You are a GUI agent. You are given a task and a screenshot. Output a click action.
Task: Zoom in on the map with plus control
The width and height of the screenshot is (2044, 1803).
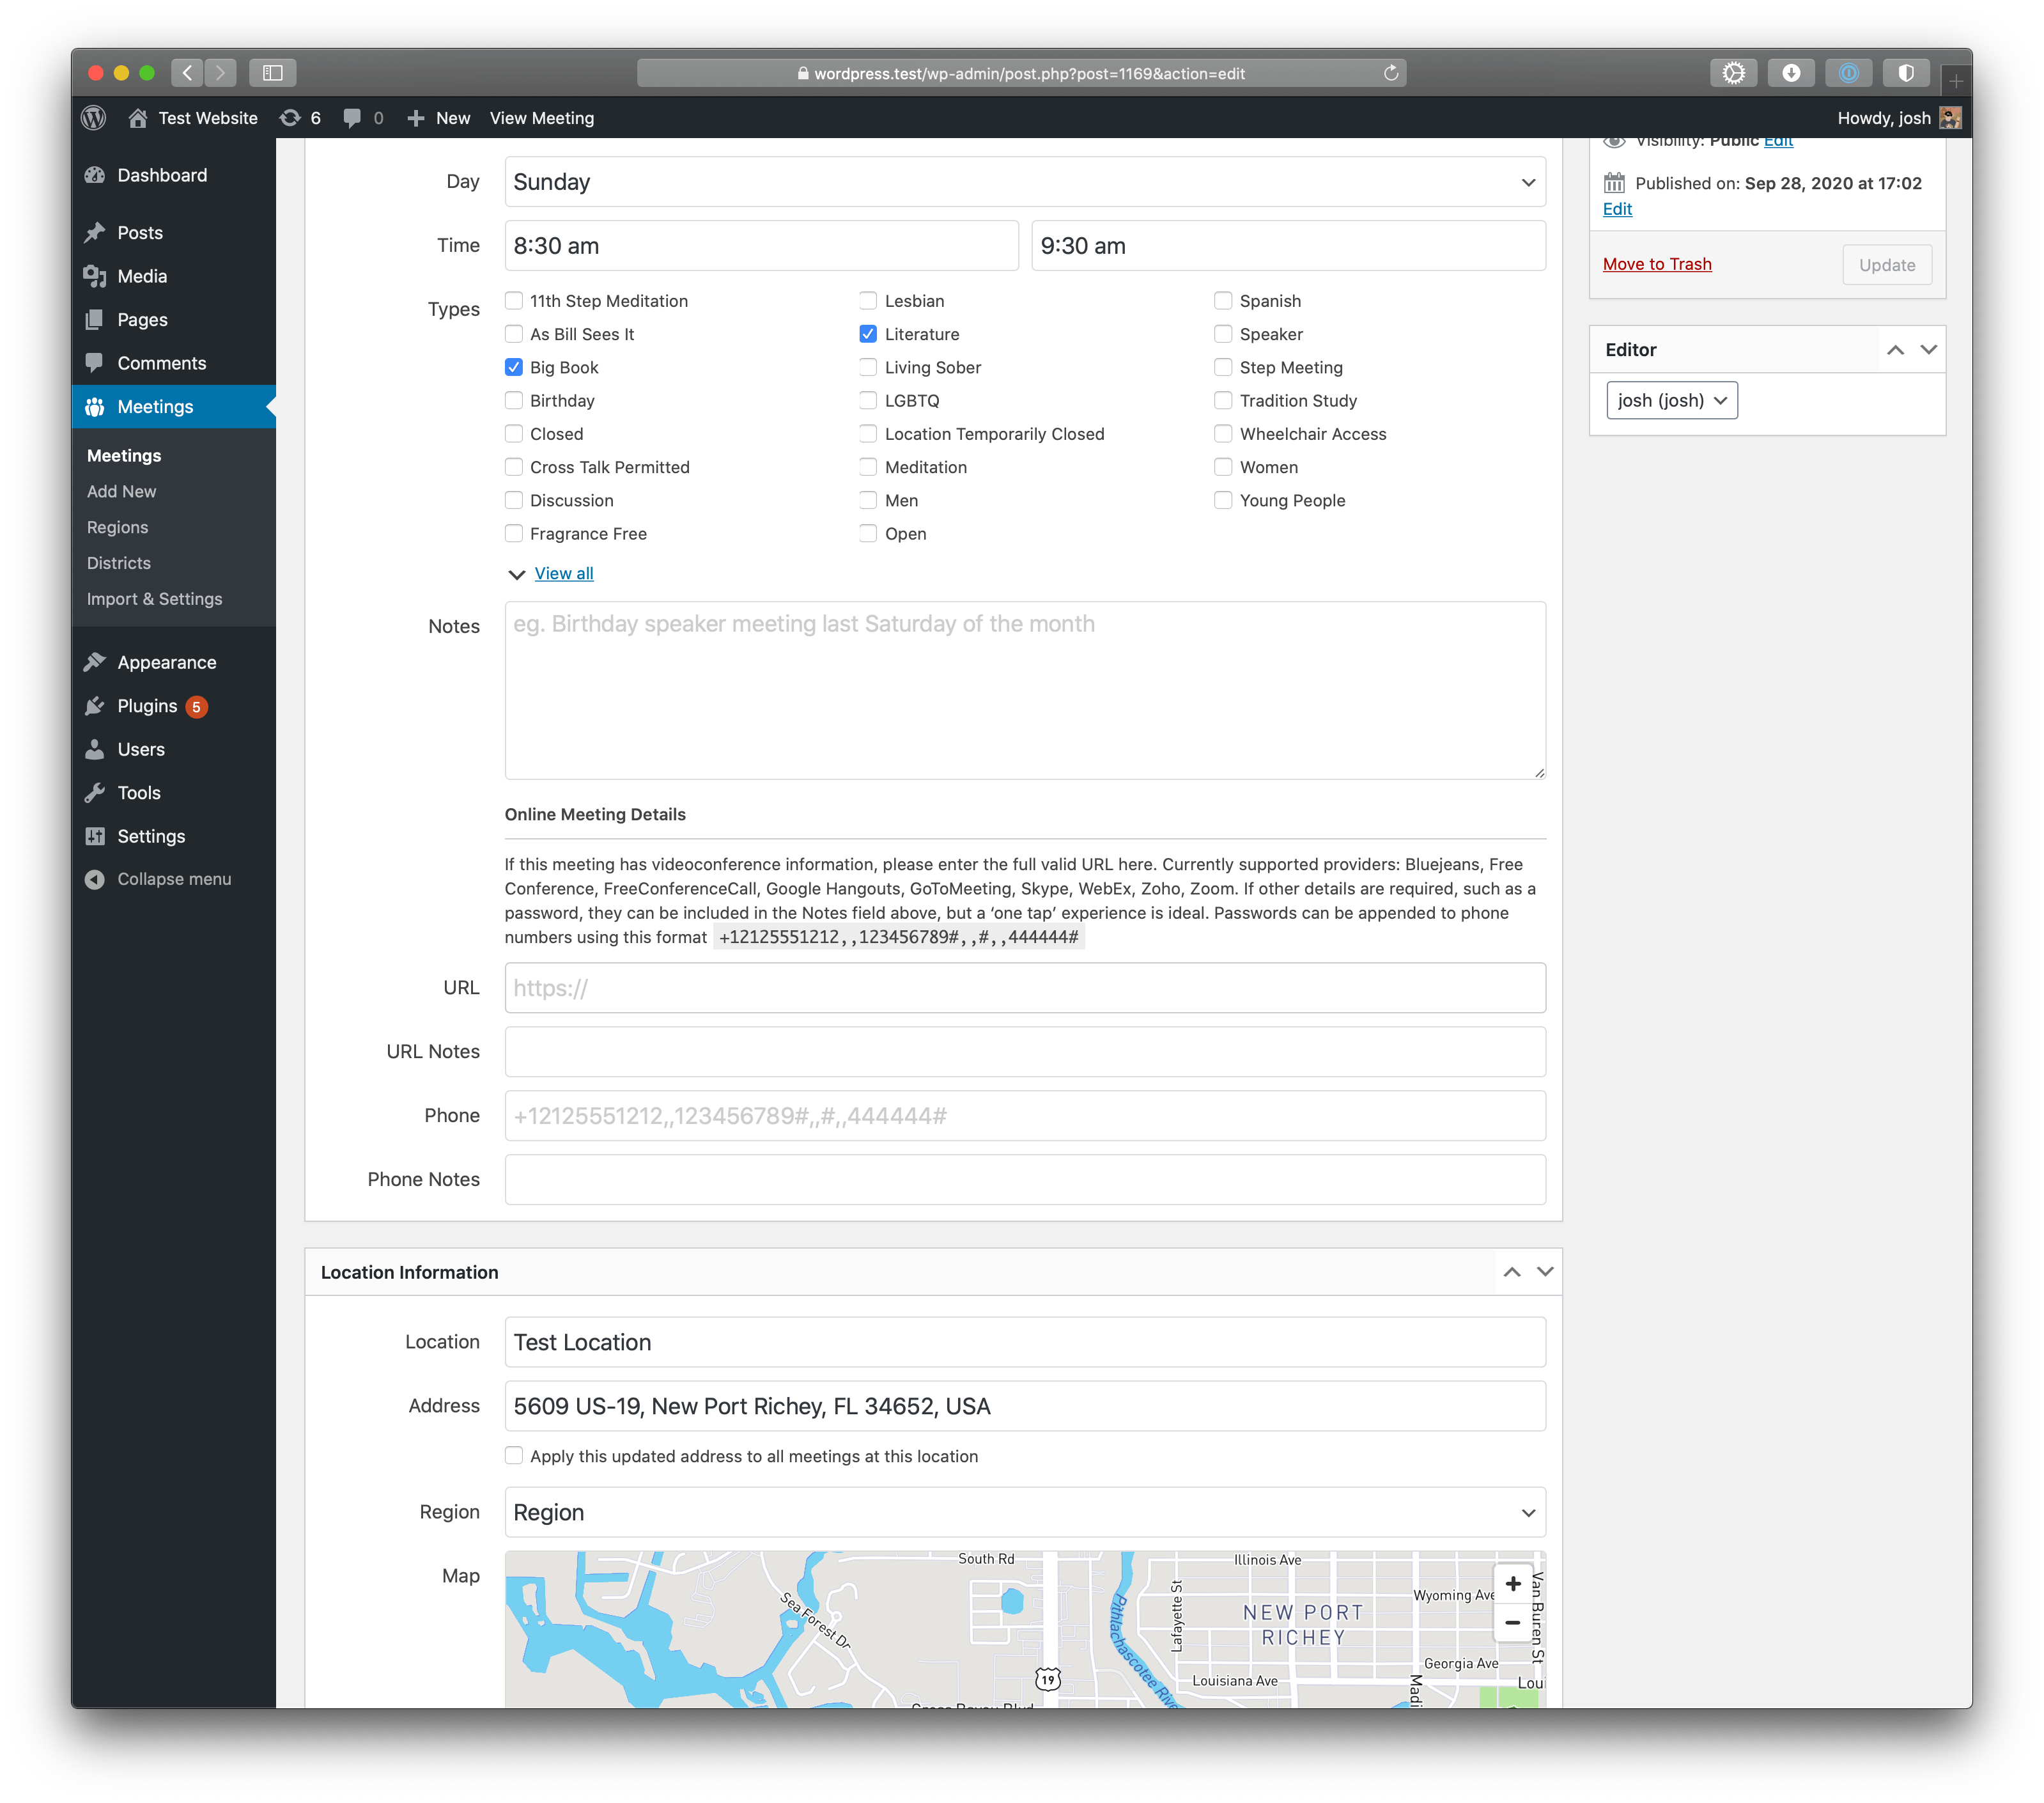[x=1513, y=1583]
